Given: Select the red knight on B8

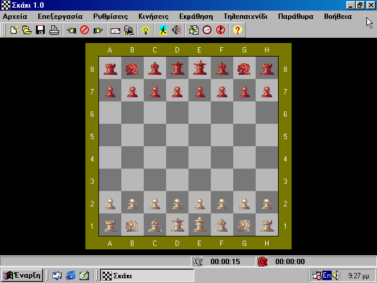Looking at the screenshot, I should (x=132, y=69).
